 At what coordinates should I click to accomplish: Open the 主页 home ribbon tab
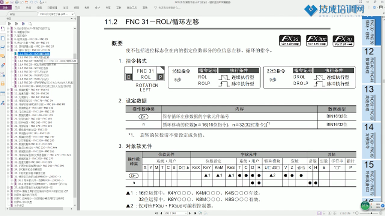point(17,7)
